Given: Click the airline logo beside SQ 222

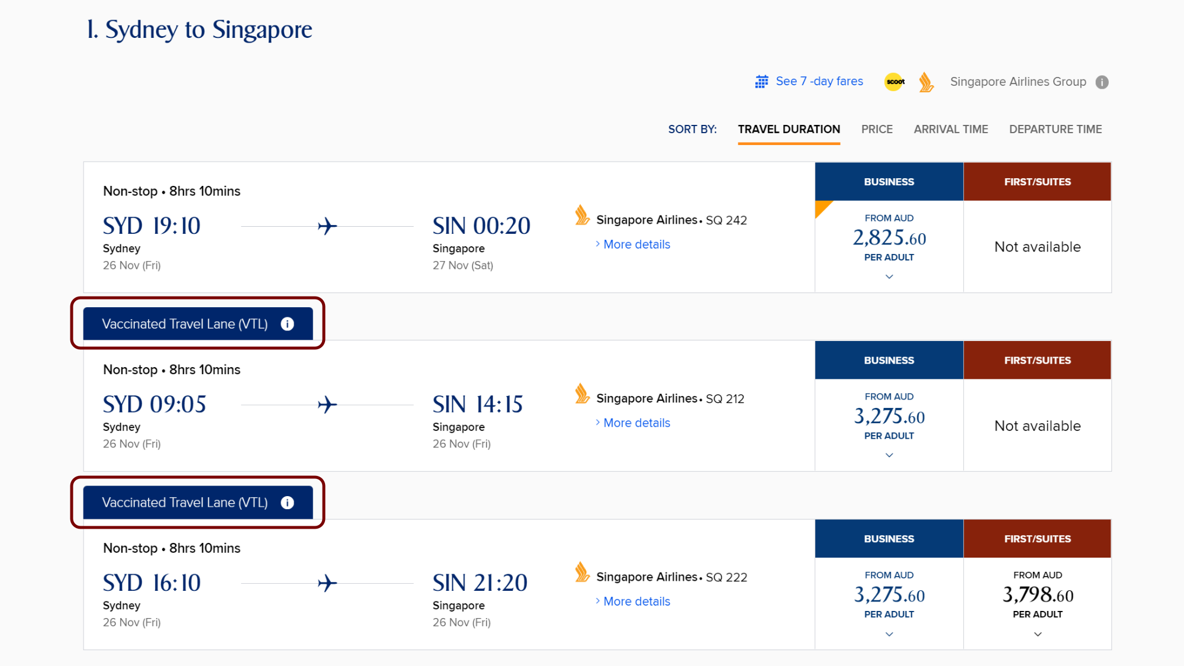Looking at the screenshot, I should [x=582, y=572].
